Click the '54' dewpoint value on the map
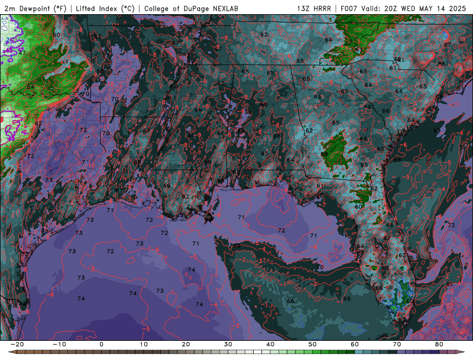Screen dimensions: 473x355 (31, 87)
